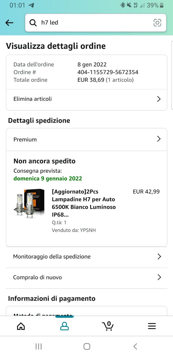Image resolution: width=173 pixels, height=356 pixels.
Task: Go to the Home tab icon
Action: pyautogui.click(x=21, y=326)
